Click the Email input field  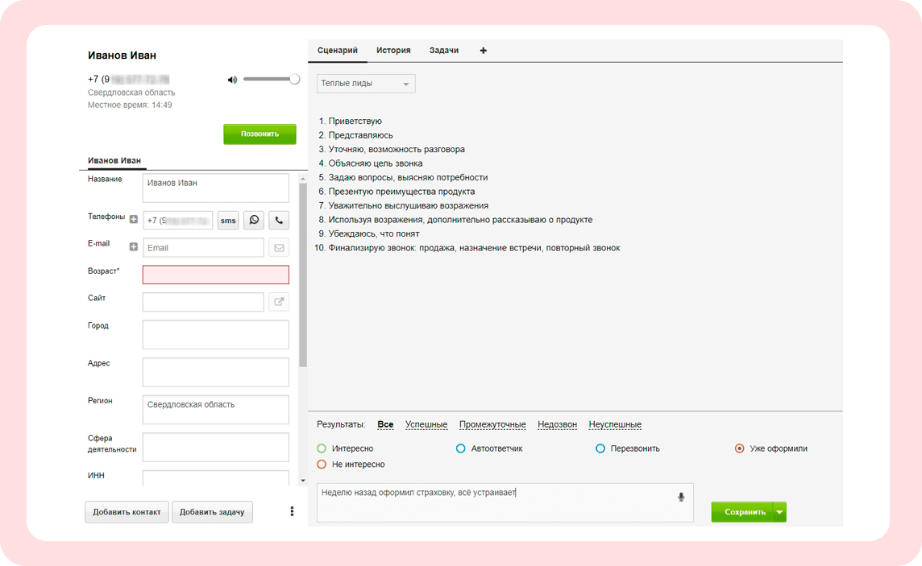pos(203,248)
